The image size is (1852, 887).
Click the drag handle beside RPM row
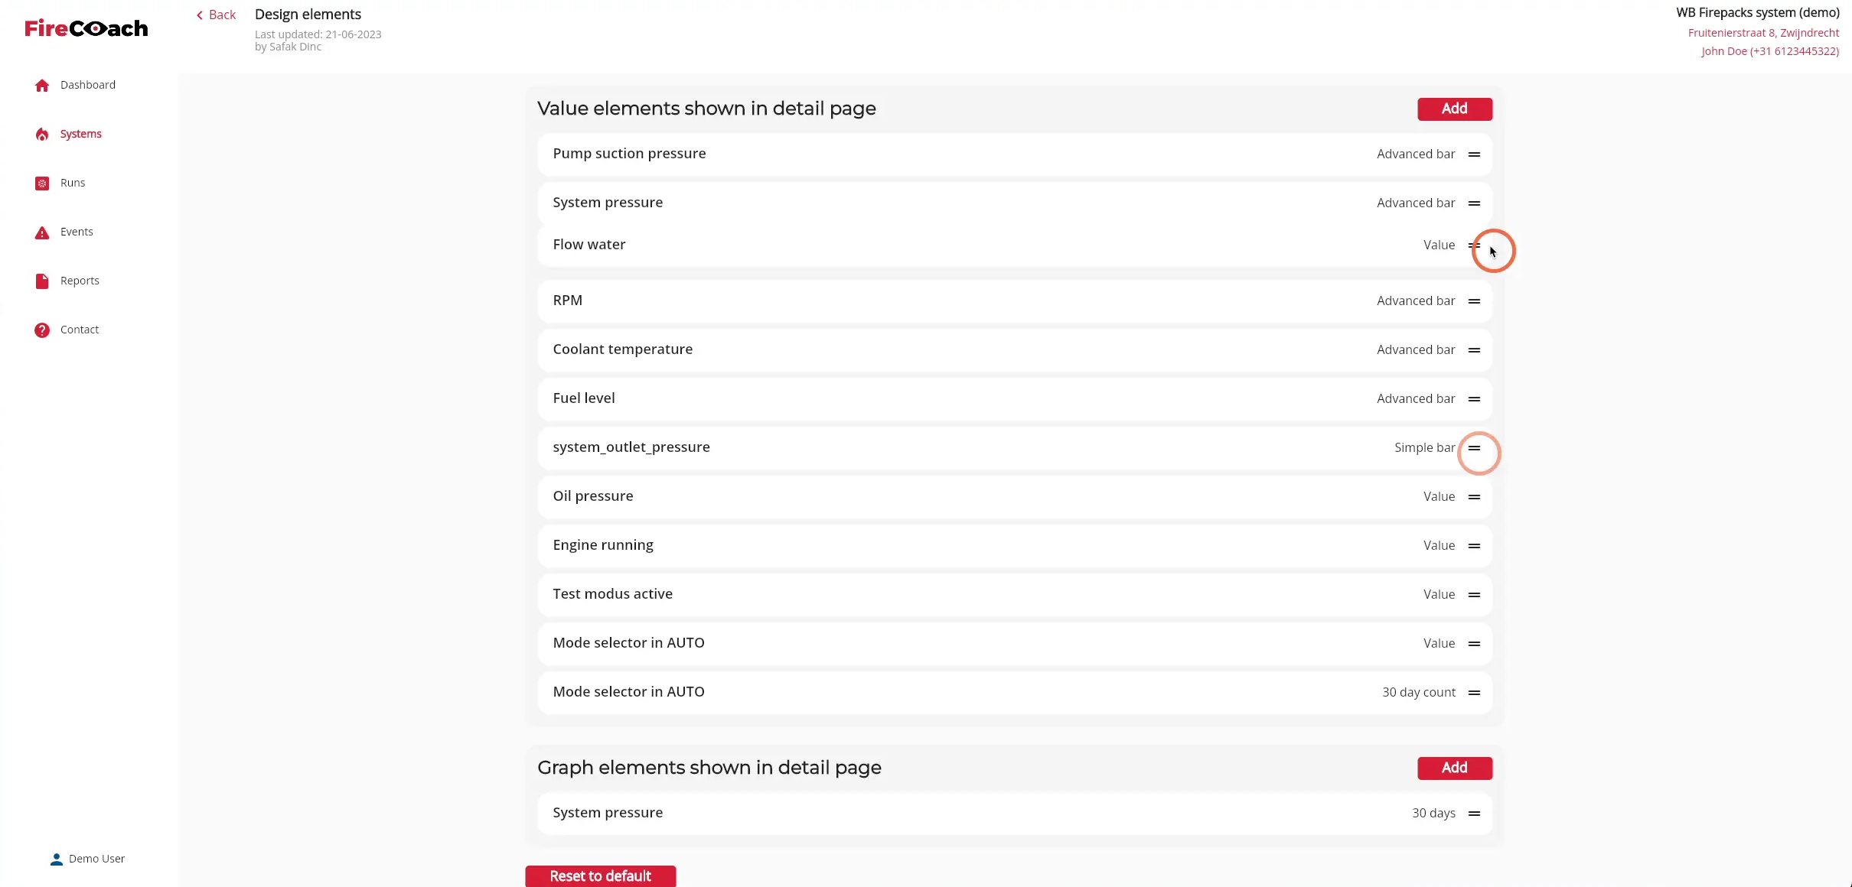coord(1474,301)
